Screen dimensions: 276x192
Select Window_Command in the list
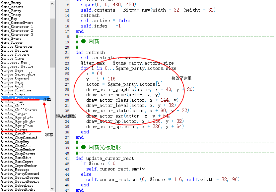tap(15, 78)
